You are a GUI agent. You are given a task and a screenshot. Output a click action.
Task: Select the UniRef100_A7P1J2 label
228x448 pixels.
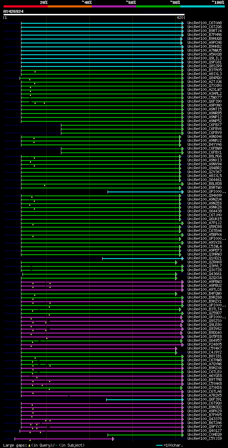(204, 223)
